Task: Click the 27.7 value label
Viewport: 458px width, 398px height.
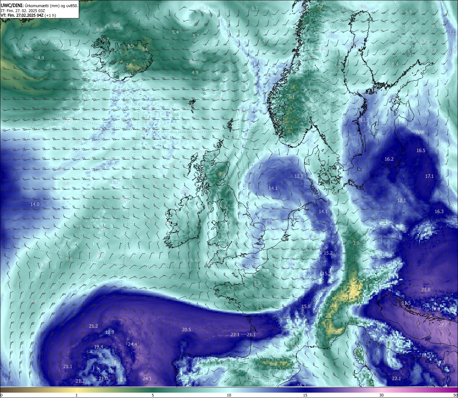Action: (x=443, y=325)
